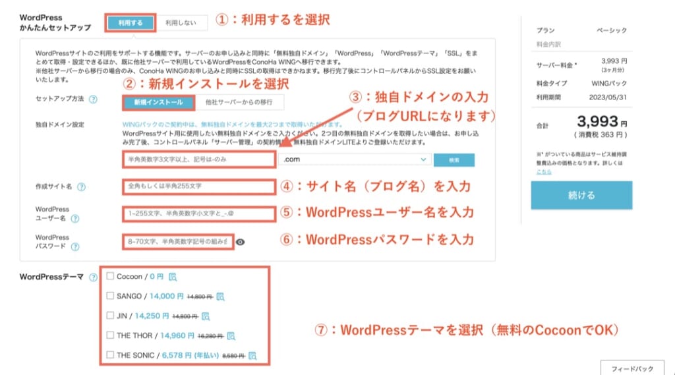Check the THE SONIC theme checkbox
This screenshot has height=375, width=675.
pyautogui.click(x=110, y=355)
